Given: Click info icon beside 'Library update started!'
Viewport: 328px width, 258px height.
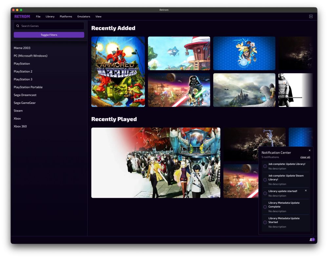Looking at the screenshot, I should [x=265, y=193].
